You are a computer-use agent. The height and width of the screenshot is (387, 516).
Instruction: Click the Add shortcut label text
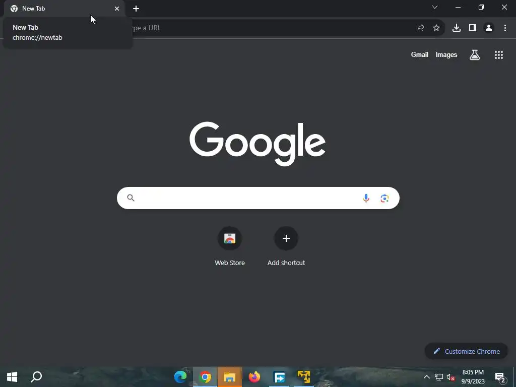(286, 263)
